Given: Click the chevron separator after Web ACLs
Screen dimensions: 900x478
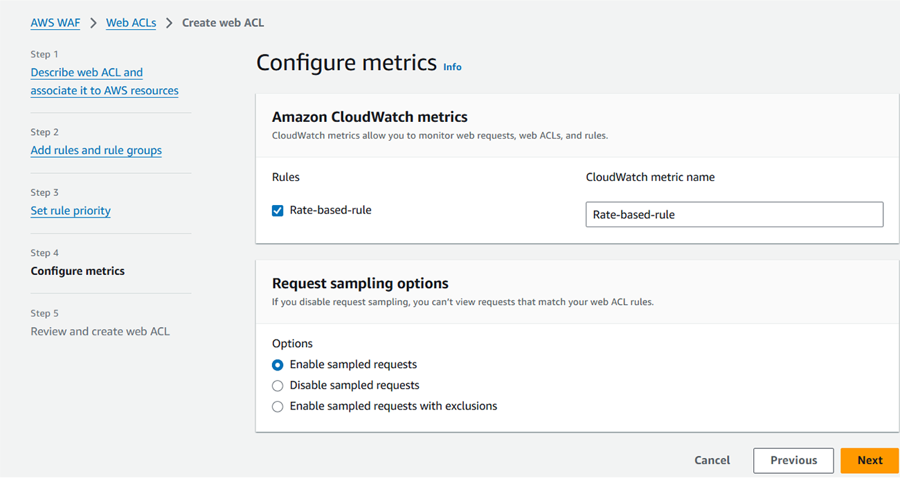Looking at the screenshot, I should (169, 23).
